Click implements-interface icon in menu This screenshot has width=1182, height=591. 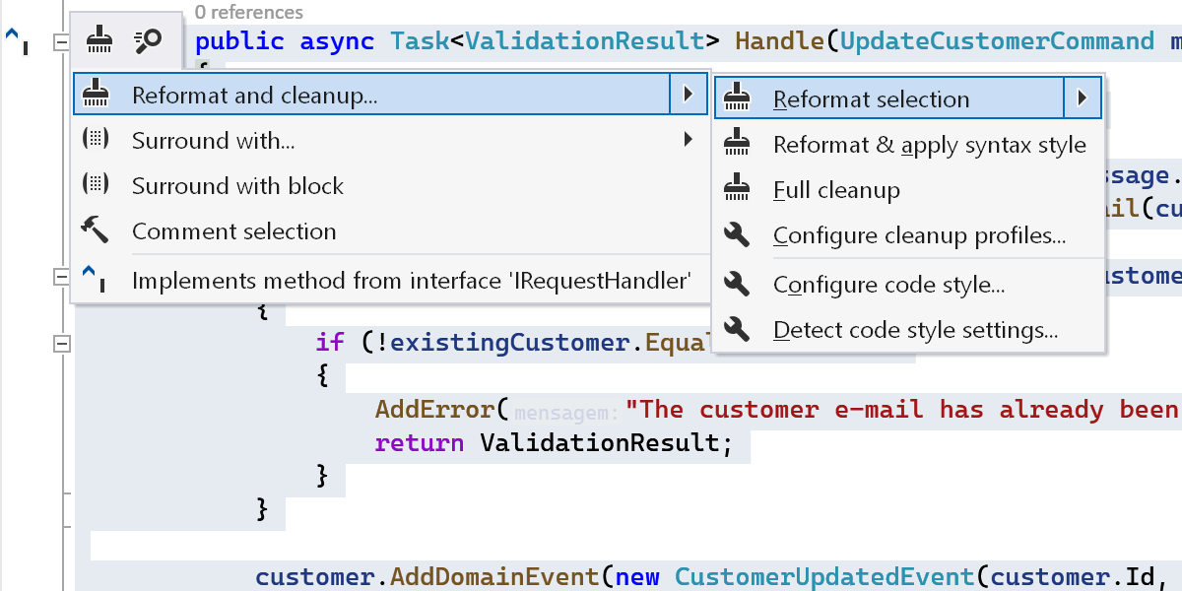click(96, 279)
